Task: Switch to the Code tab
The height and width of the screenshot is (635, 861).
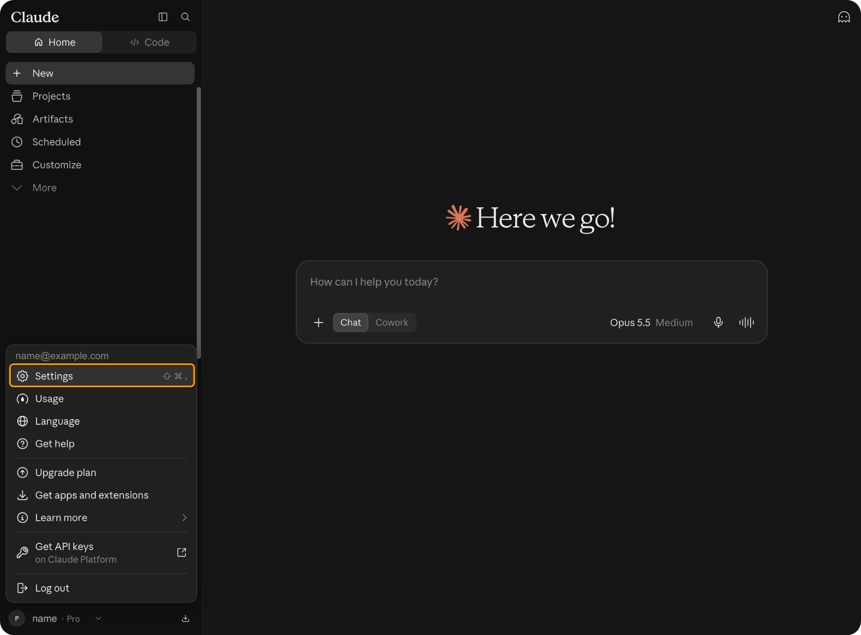Action: [149, 42]
